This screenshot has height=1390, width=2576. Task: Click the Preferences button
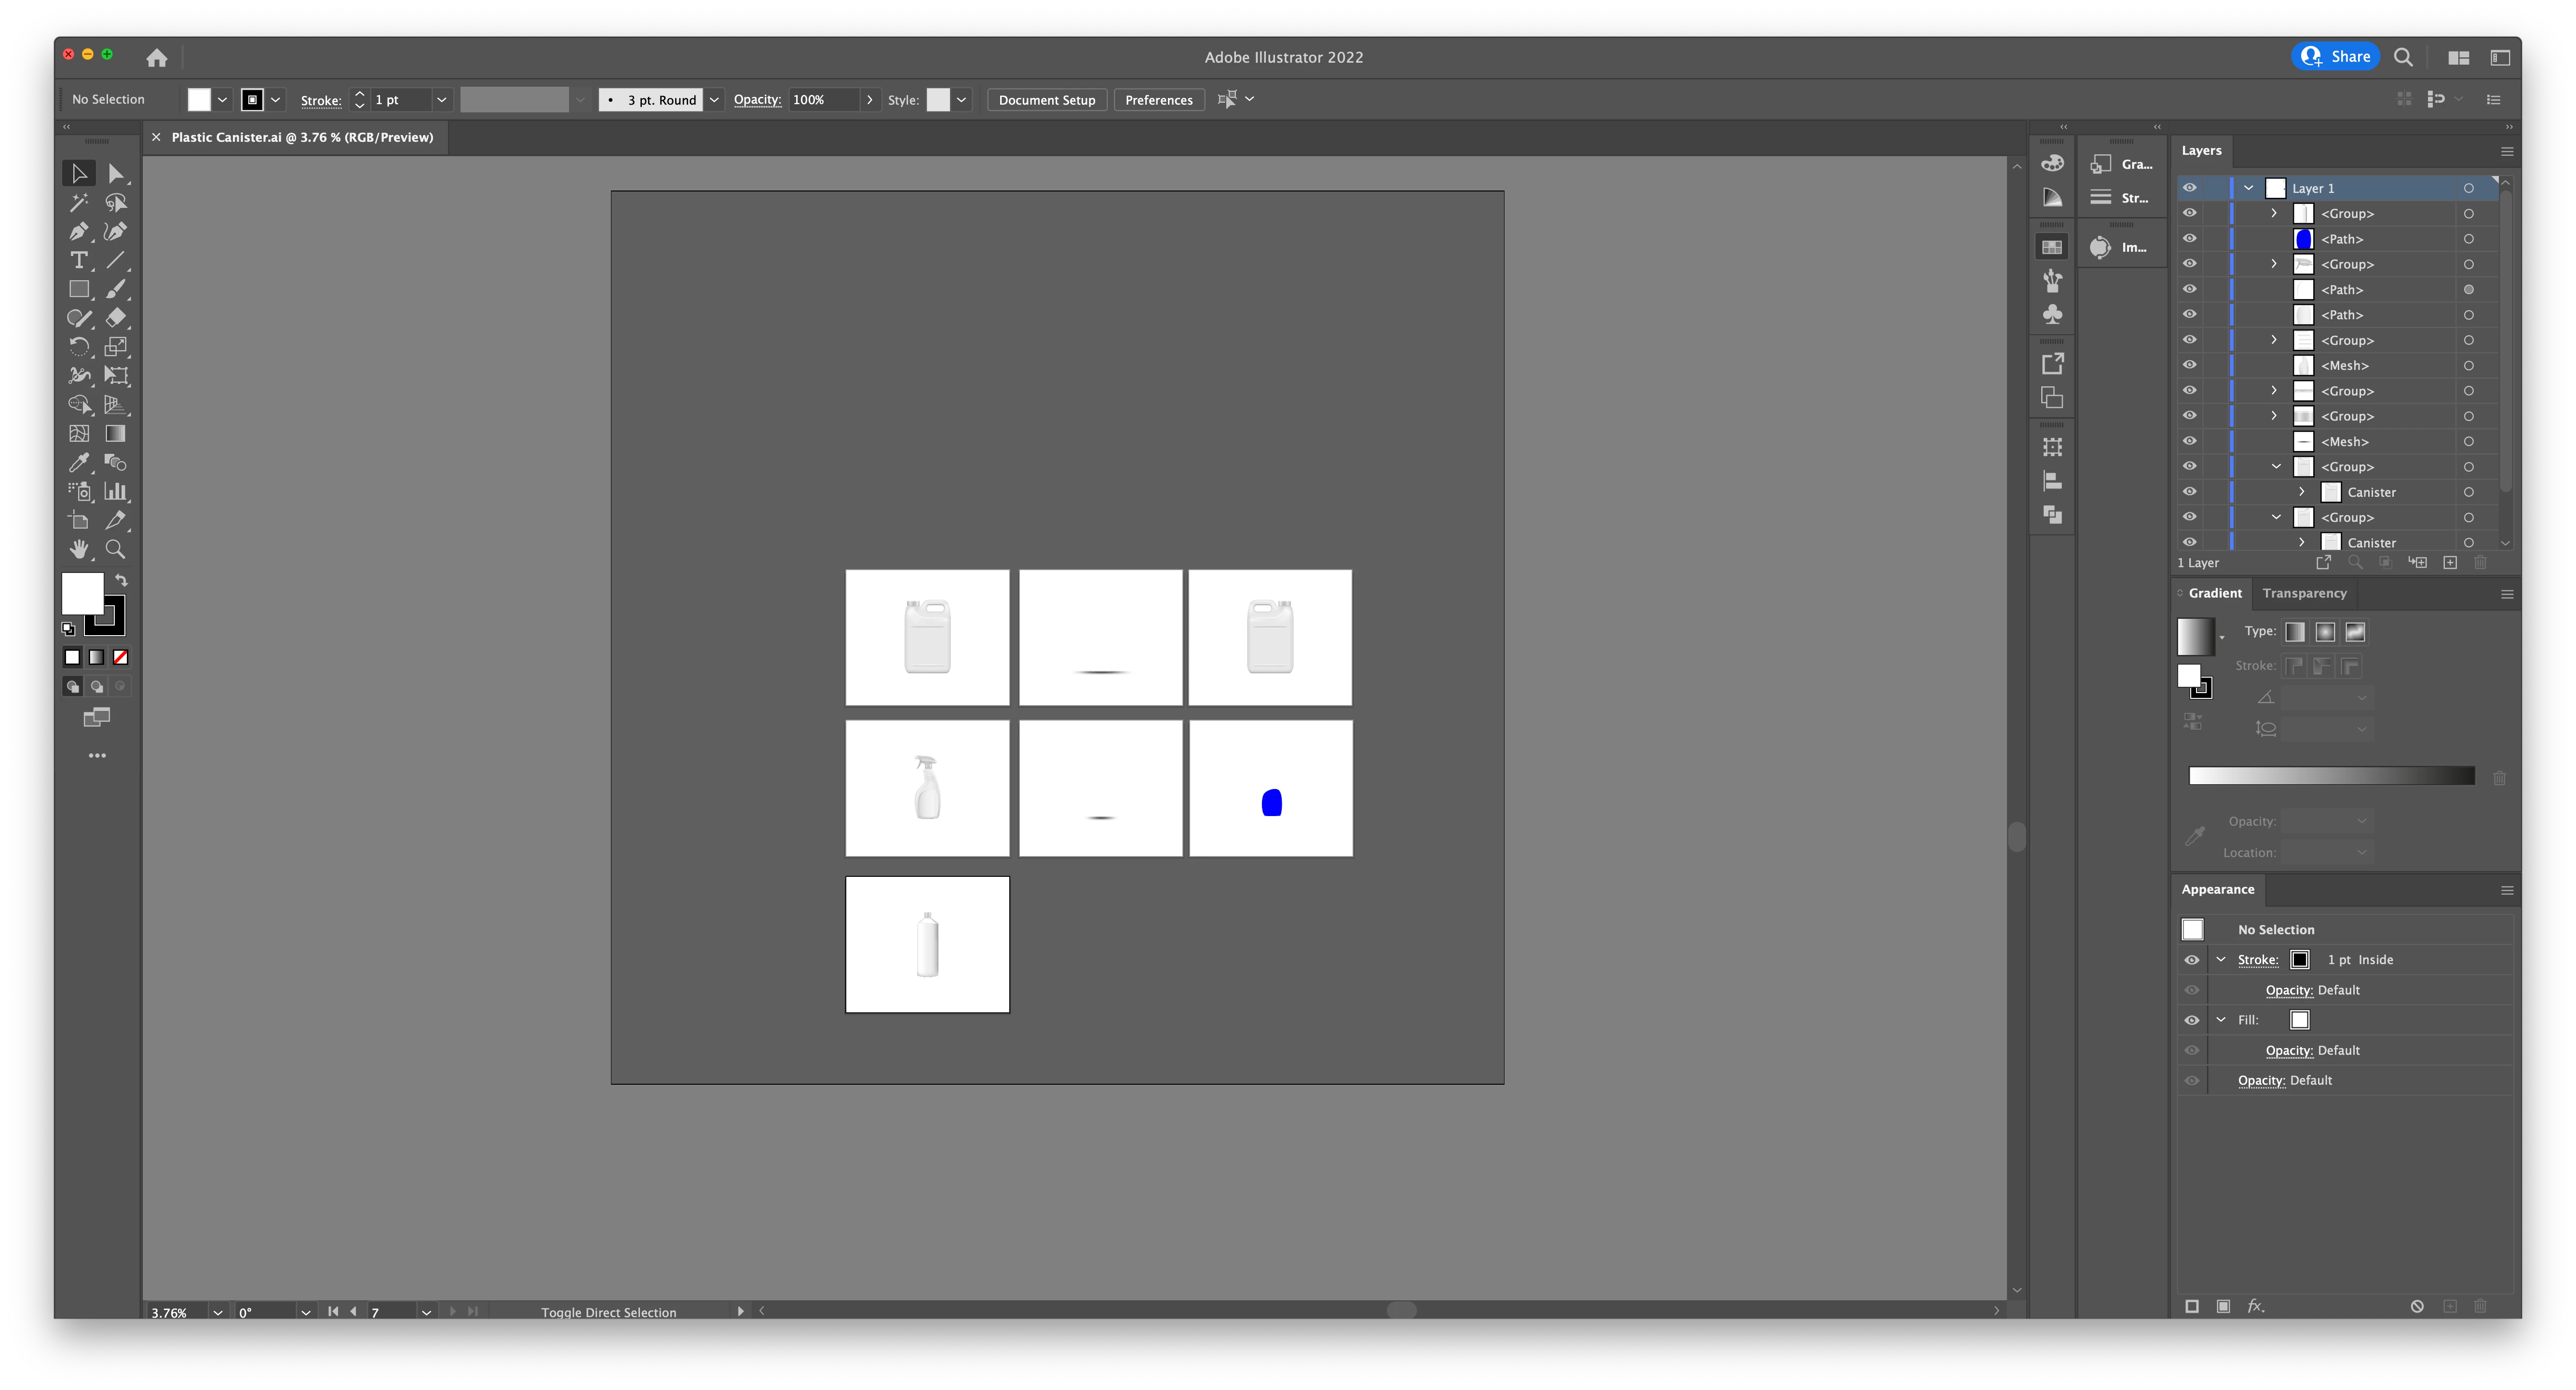pyautogui.click(x=1158, y=100)
